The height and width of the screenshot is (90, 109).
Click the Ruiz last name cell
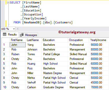click(x=33, y=68)
